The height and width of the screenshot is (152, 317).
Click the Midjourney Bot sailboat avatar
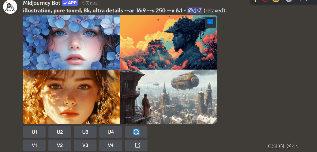pos(10,7)
